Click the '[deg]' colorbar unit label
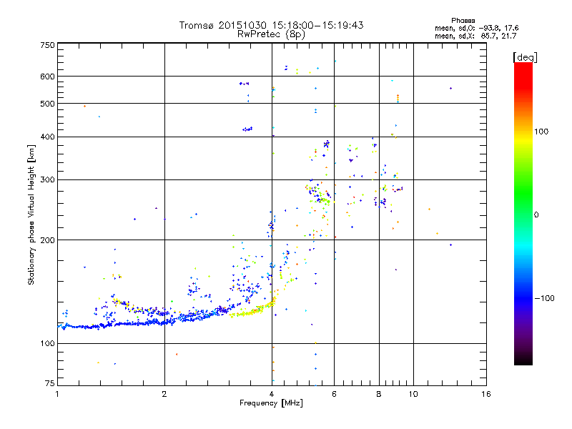This screenshot has height=429, width=572. pos(525,57)
